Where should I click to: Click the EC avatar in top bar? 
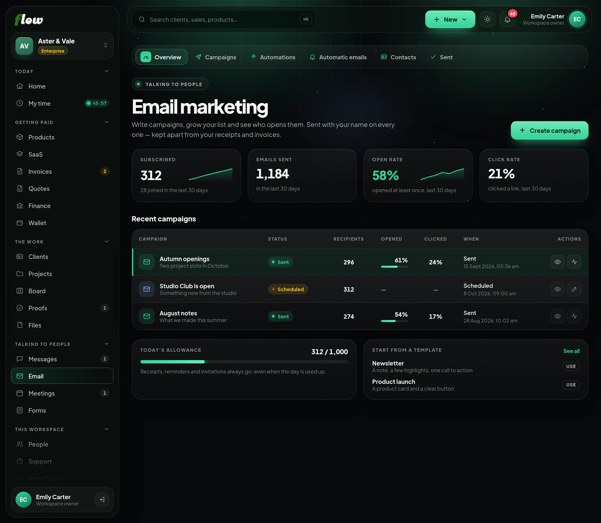(x=577, y=19)
